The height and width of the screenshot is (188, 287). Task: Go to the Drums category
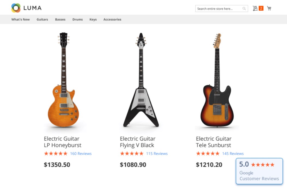pos(77,19)
